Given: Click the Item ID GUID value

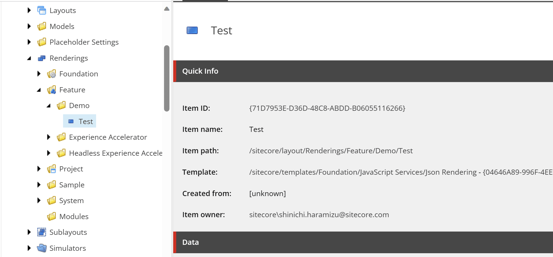Looking at the screenshot, I should point(327,108).
